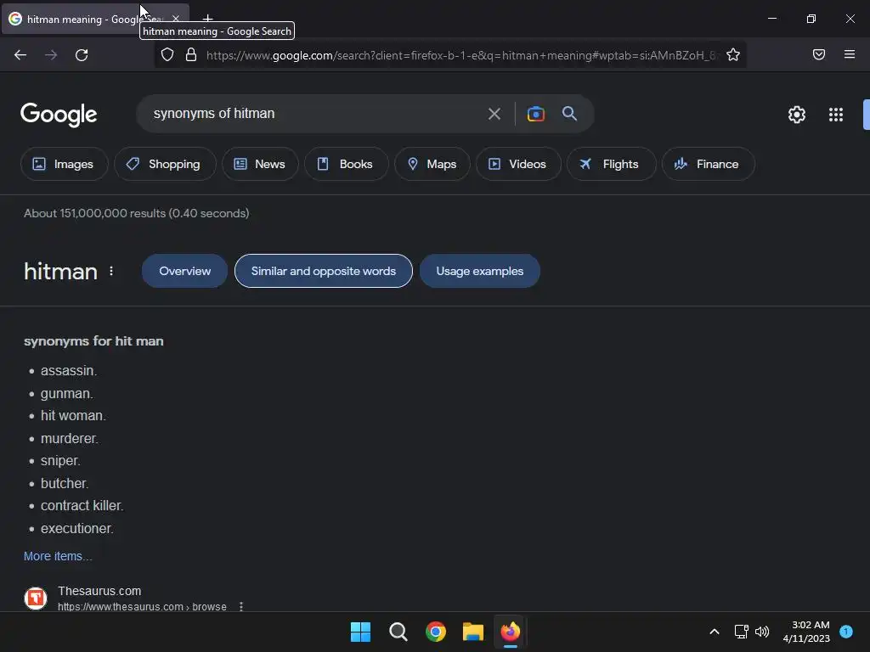This screenshot has height=652, width=870.
Task: Click the 'assassin.' synonym
Action: (69, 371)
